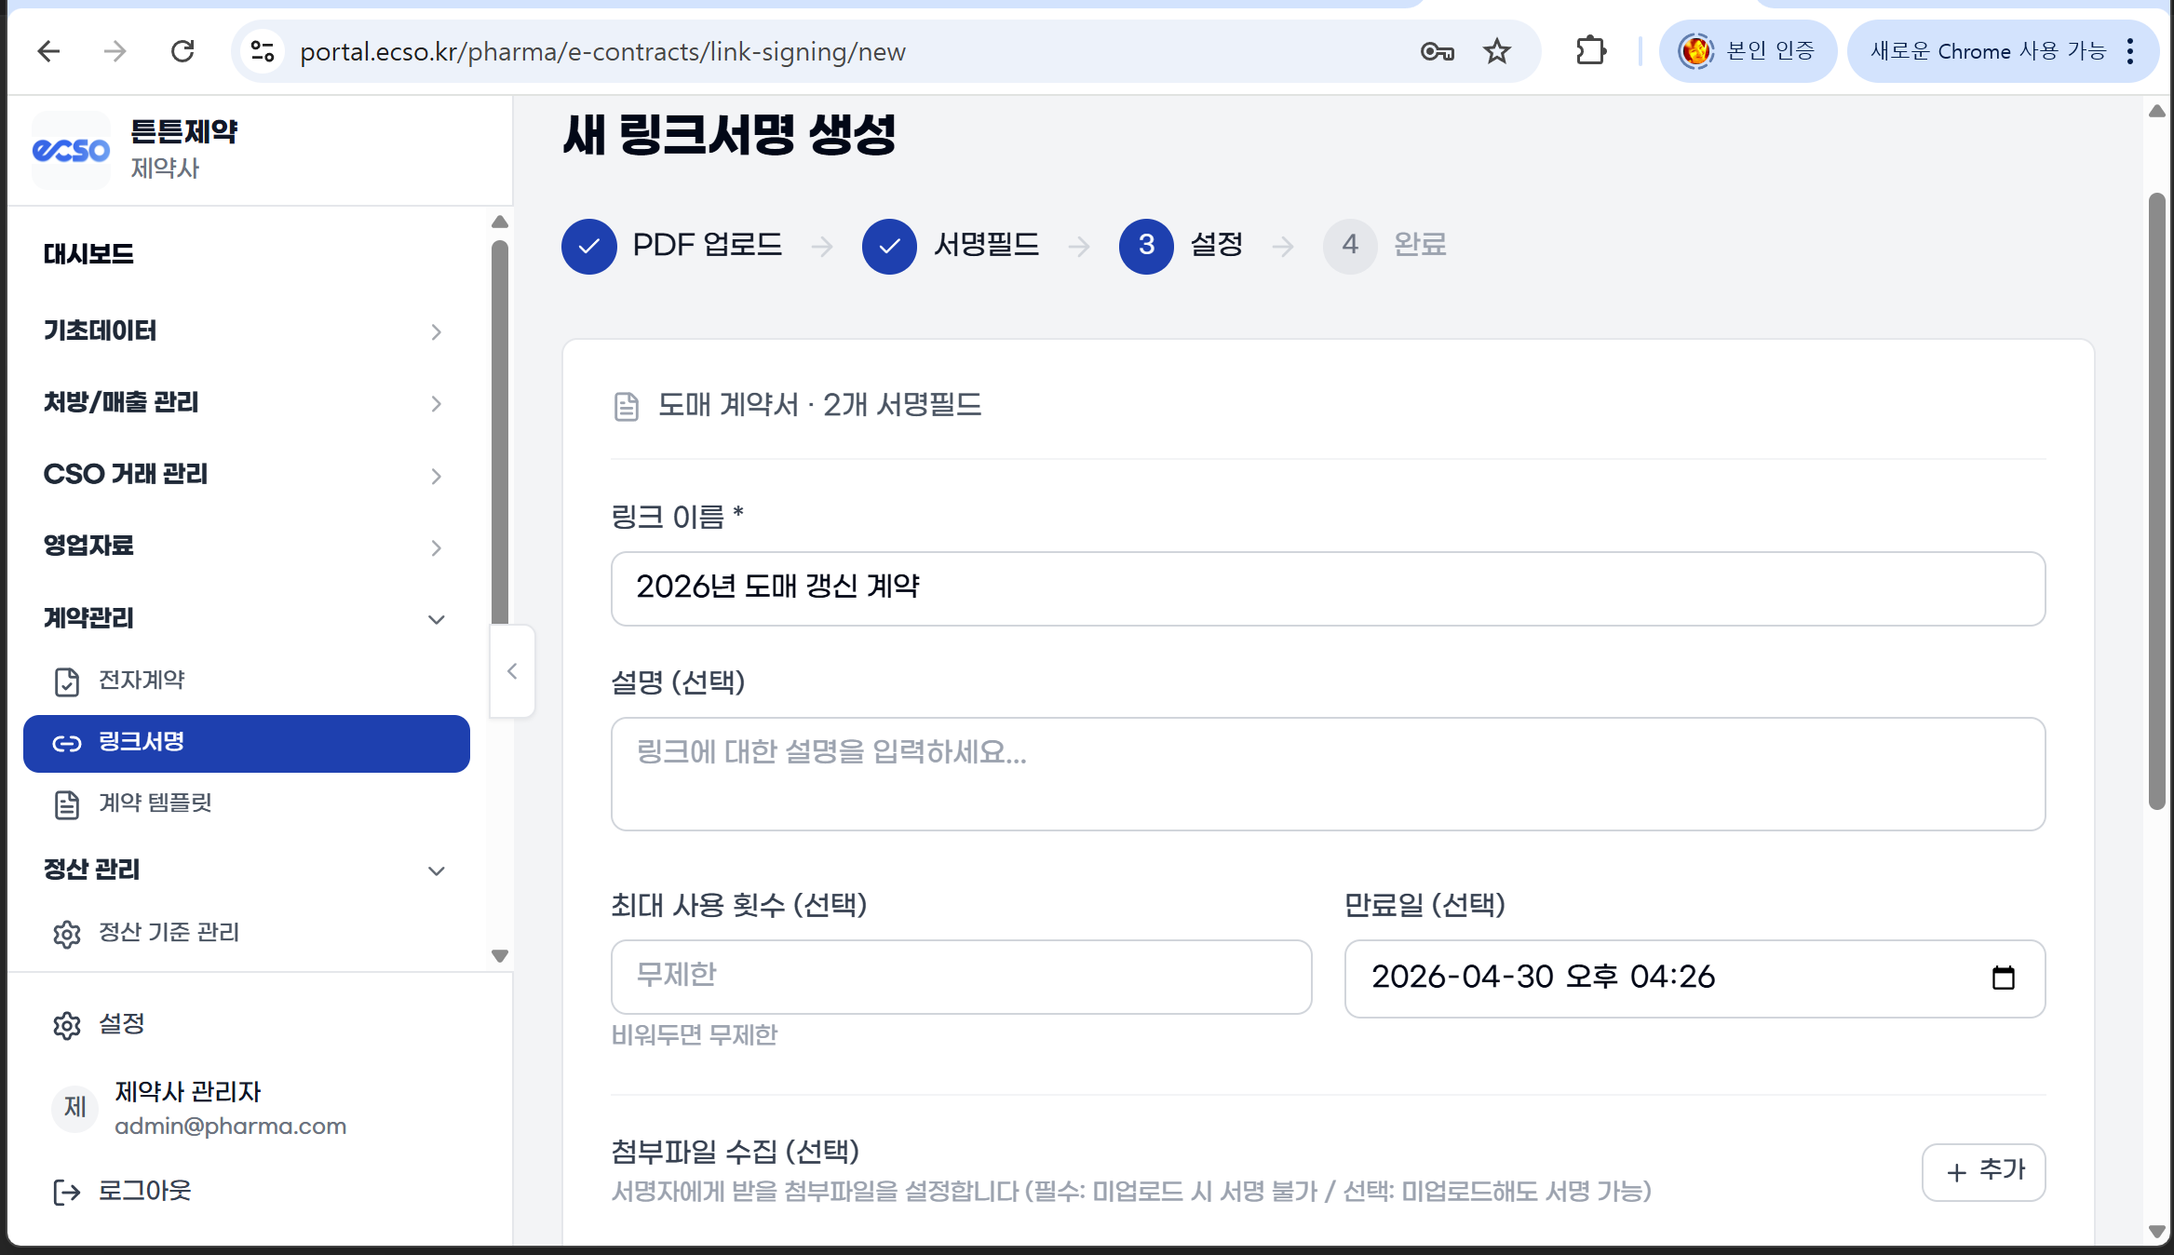The image size is (2174, 1255).
Task: Click the + 추가 attachment button
Action: pyautogui.click(x=1983, y=1171)
